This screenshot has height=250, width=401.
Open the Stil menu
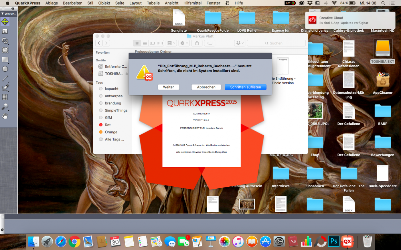click(90, 3)
